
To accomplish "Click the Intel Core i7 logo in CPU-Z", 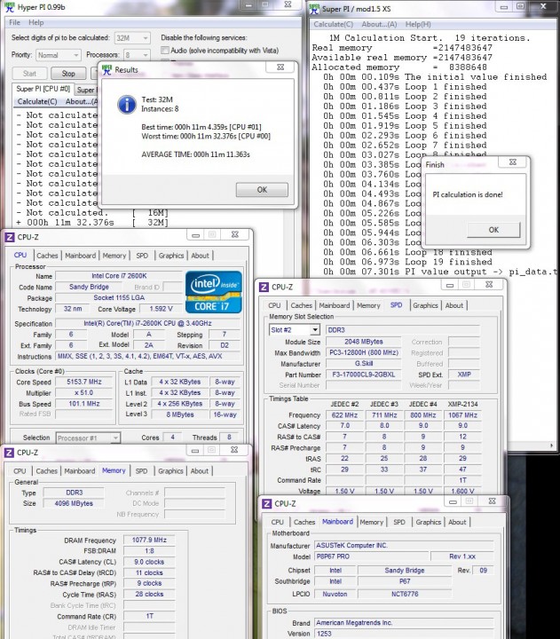I will tap(214, 292).
